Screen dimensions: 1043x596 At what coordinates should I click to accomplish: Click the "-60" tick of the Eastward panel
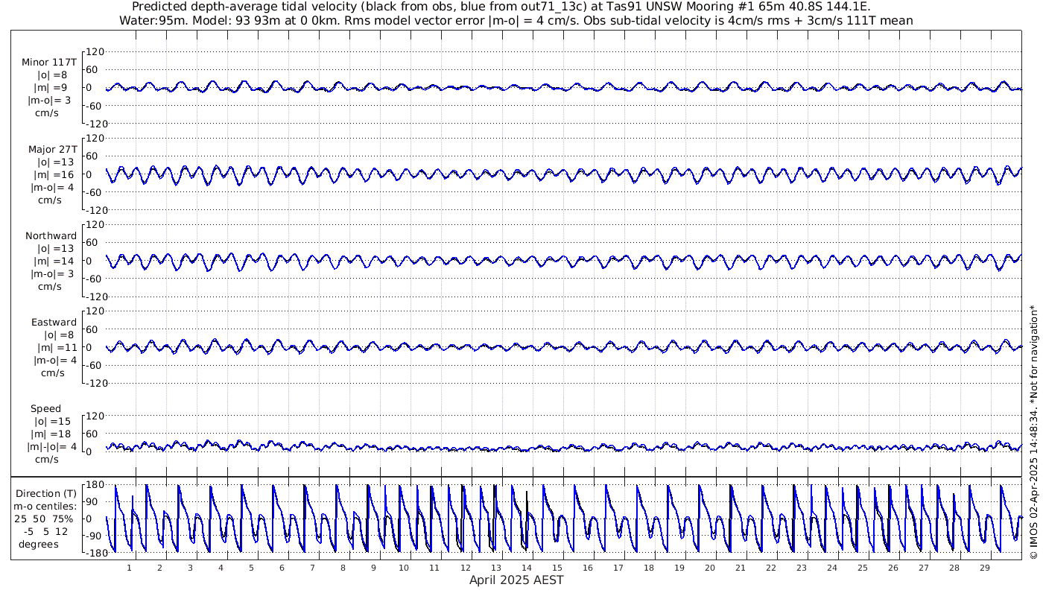(95, 365)
